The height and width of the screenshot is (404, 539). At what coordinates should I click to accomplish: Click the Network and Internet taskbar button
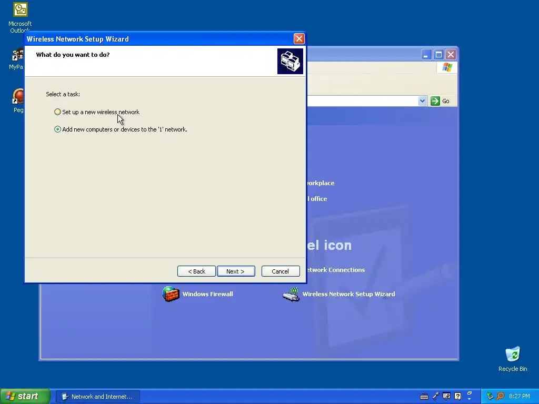tap(98, 397)
